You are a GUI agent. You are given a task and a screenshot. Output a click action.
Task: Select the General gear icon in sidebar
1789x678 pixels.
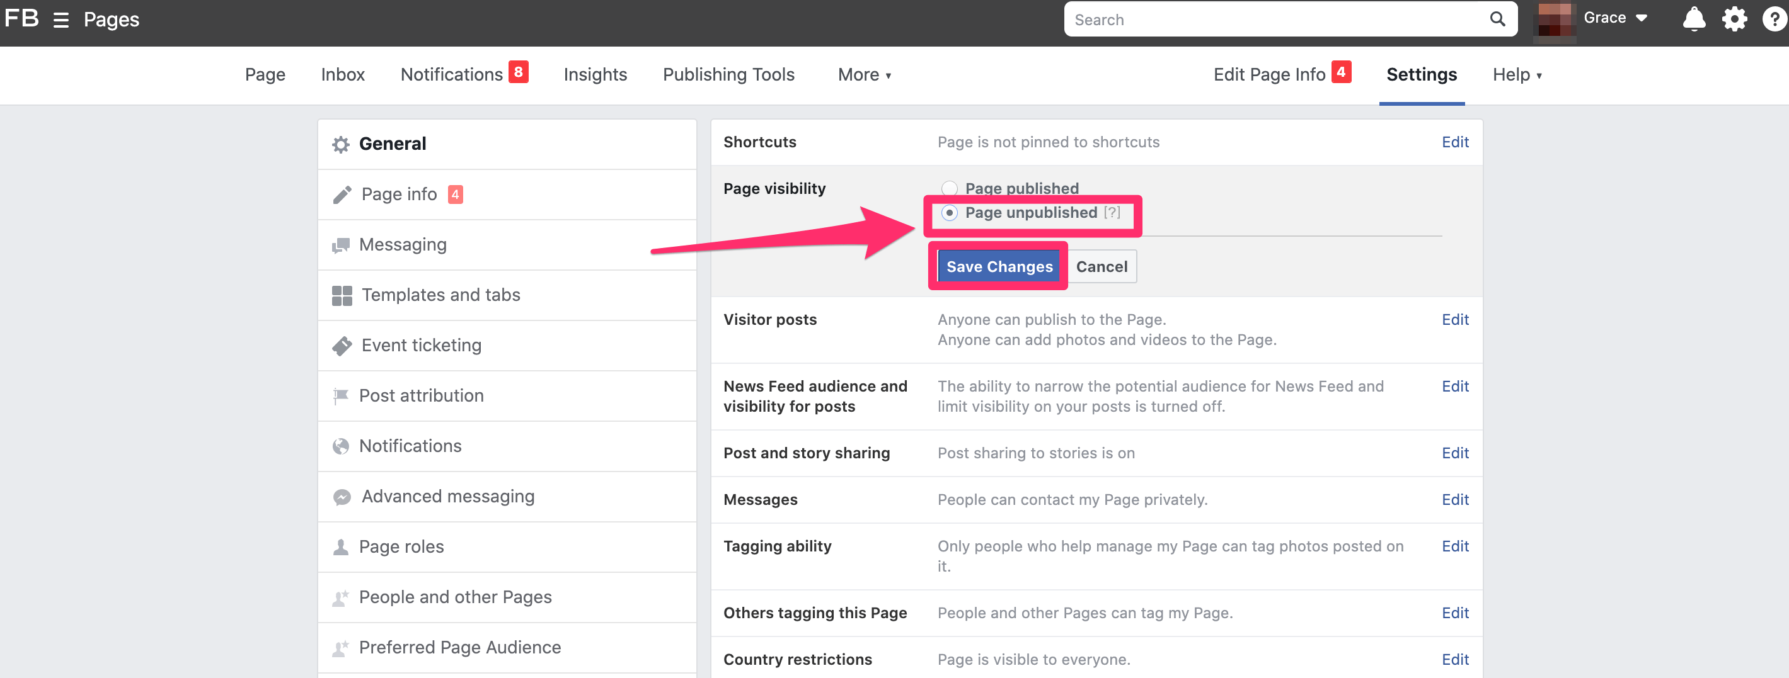point(341,144)
